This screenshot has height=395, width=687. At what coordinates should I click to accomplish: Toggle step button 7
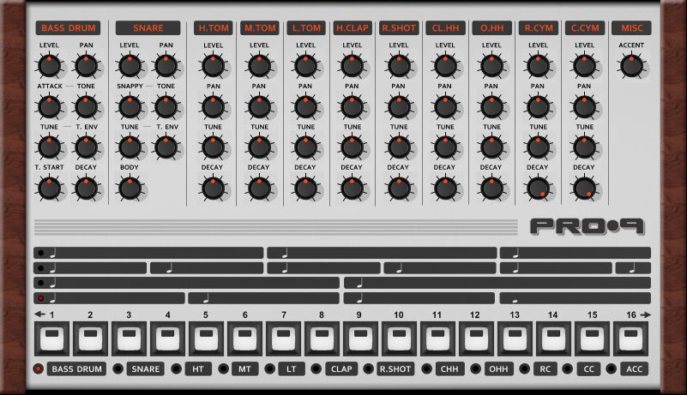(283, 338)
